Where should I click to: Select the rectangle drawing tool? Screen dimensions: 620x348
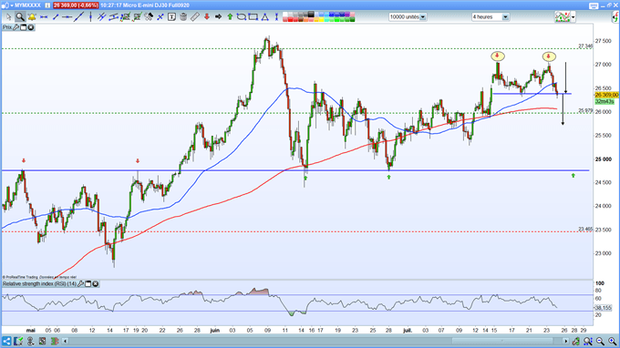[x=253, y=17]
